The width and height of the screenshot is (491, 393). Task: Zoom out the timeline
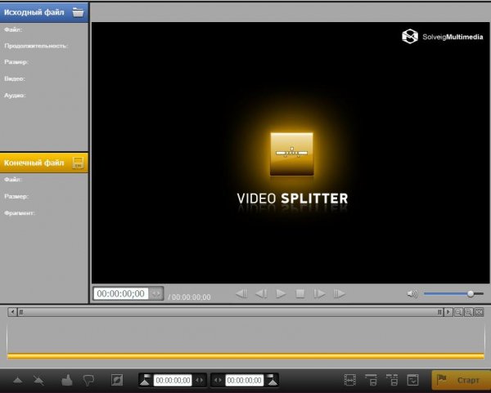(458, 312)
